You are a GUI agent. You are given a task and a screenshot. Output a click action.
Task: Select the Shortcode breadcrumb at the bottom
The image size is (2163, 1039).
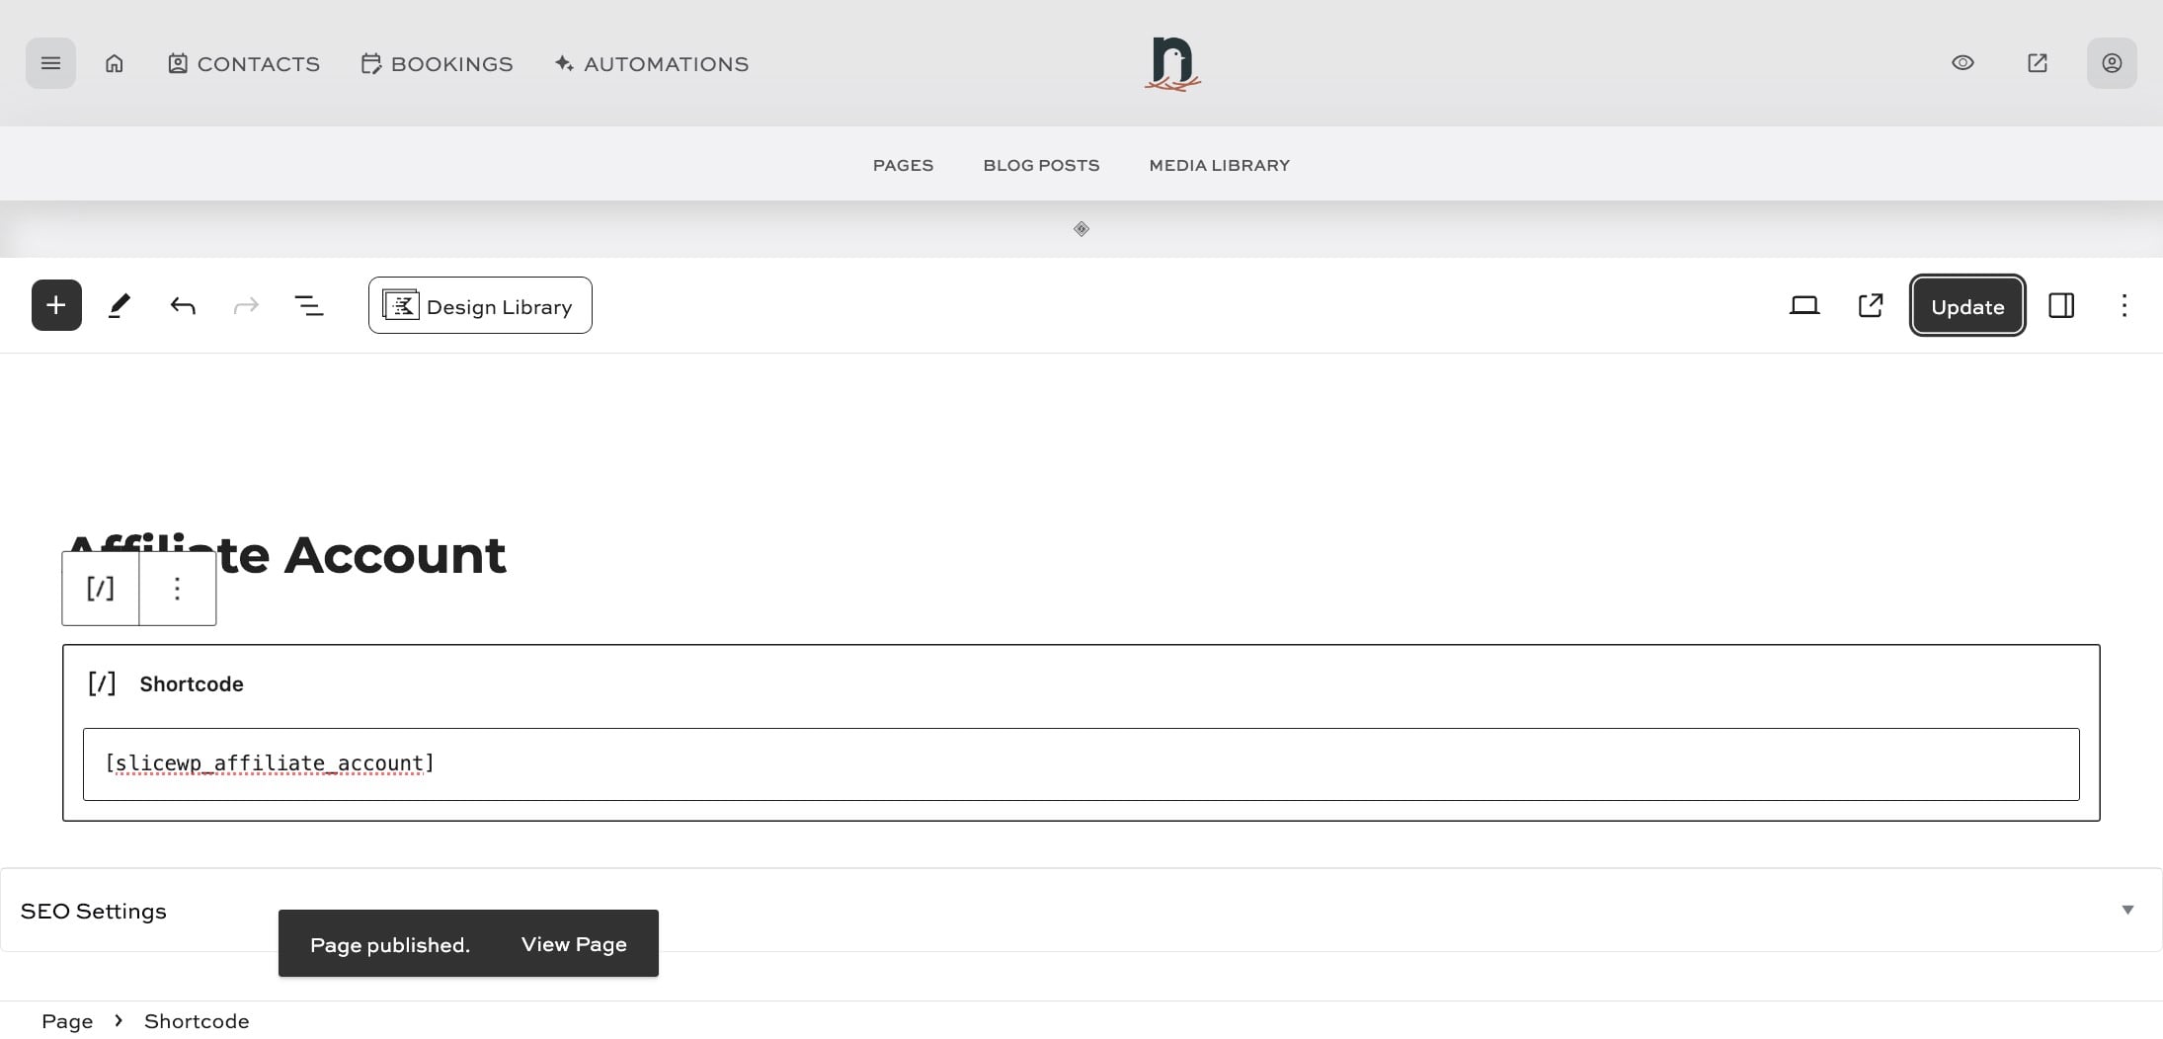click(196, 1020)
